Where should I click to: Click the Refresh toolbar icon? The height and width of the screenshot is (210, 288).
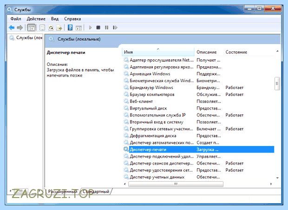tap(51, 28)
